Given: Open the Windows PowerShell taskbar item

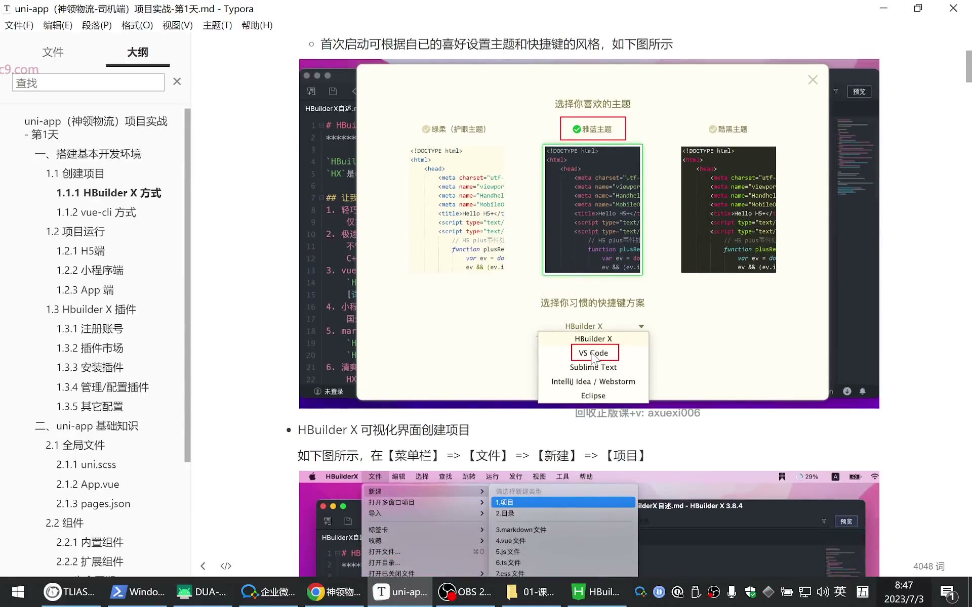Looking at the screenshot, I should pyautogui.click(x=137, y=592).
